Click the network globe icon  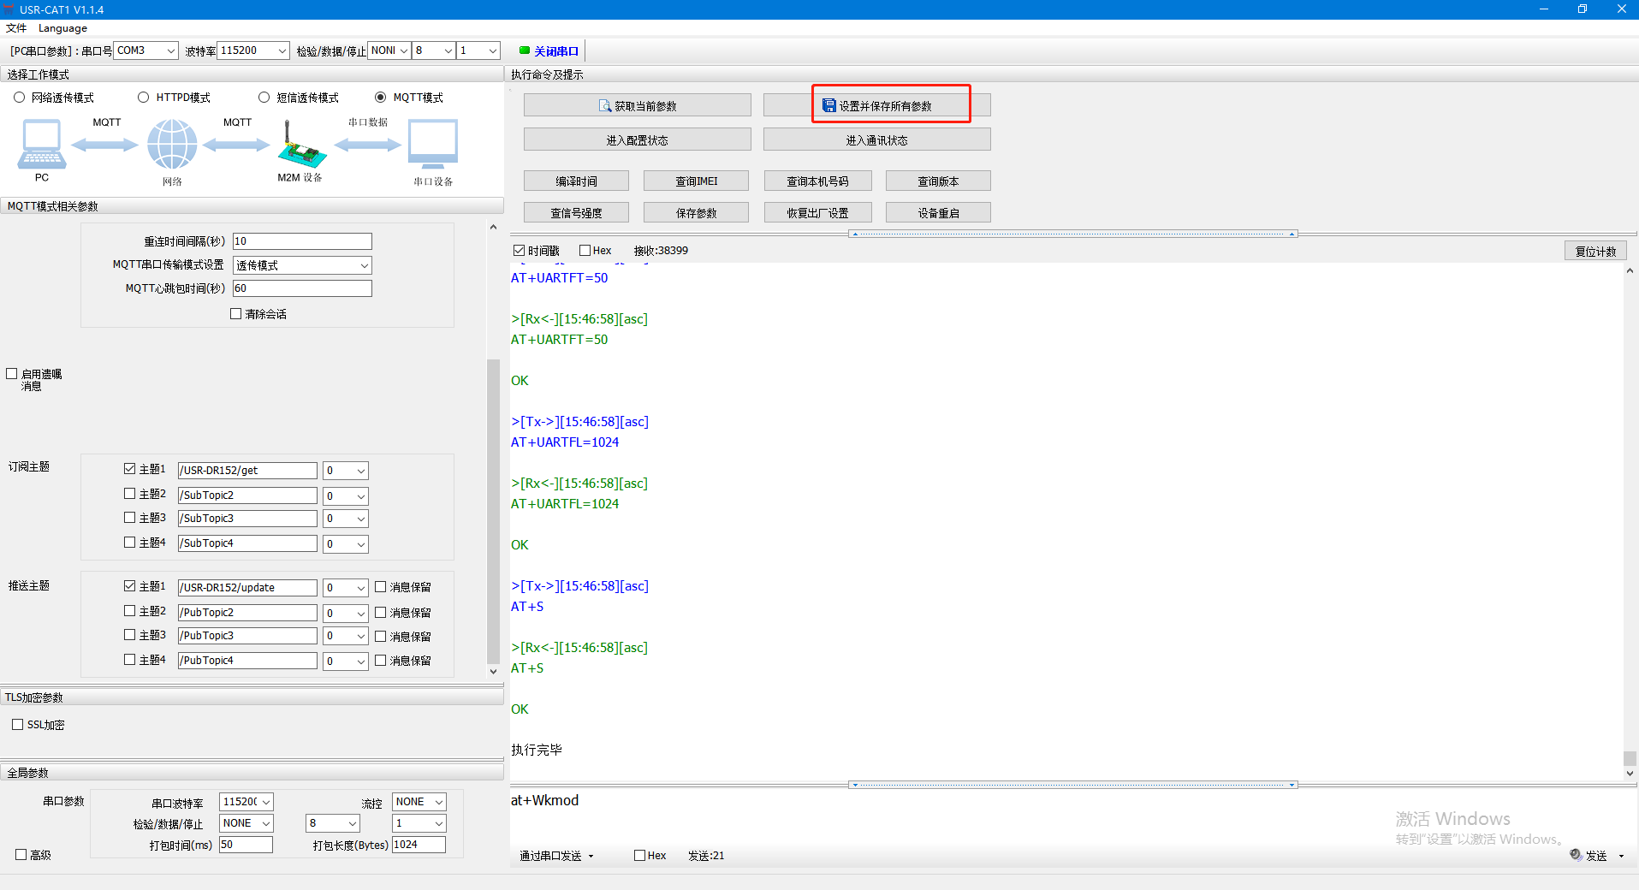[172, 144]
